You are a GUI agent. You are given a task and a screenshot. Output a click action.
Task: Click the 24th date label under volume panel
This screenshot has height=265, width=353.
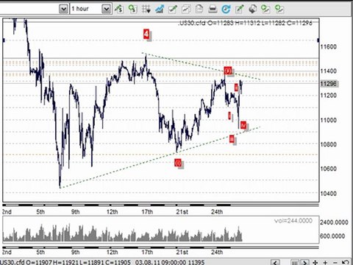(x=217, y=252)
